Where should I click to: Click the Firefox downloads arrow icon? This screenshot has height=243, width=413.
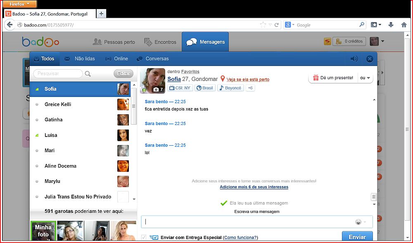391,25
